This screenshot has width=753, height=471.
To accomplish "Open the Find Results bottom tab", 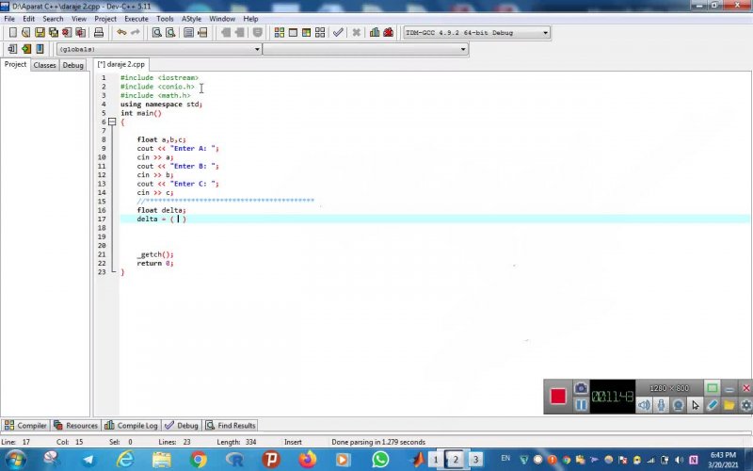I will (x=231, y=426).
